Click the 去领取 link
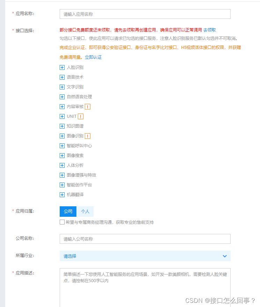The image size is (260, 307). click(x=209, y=30)
